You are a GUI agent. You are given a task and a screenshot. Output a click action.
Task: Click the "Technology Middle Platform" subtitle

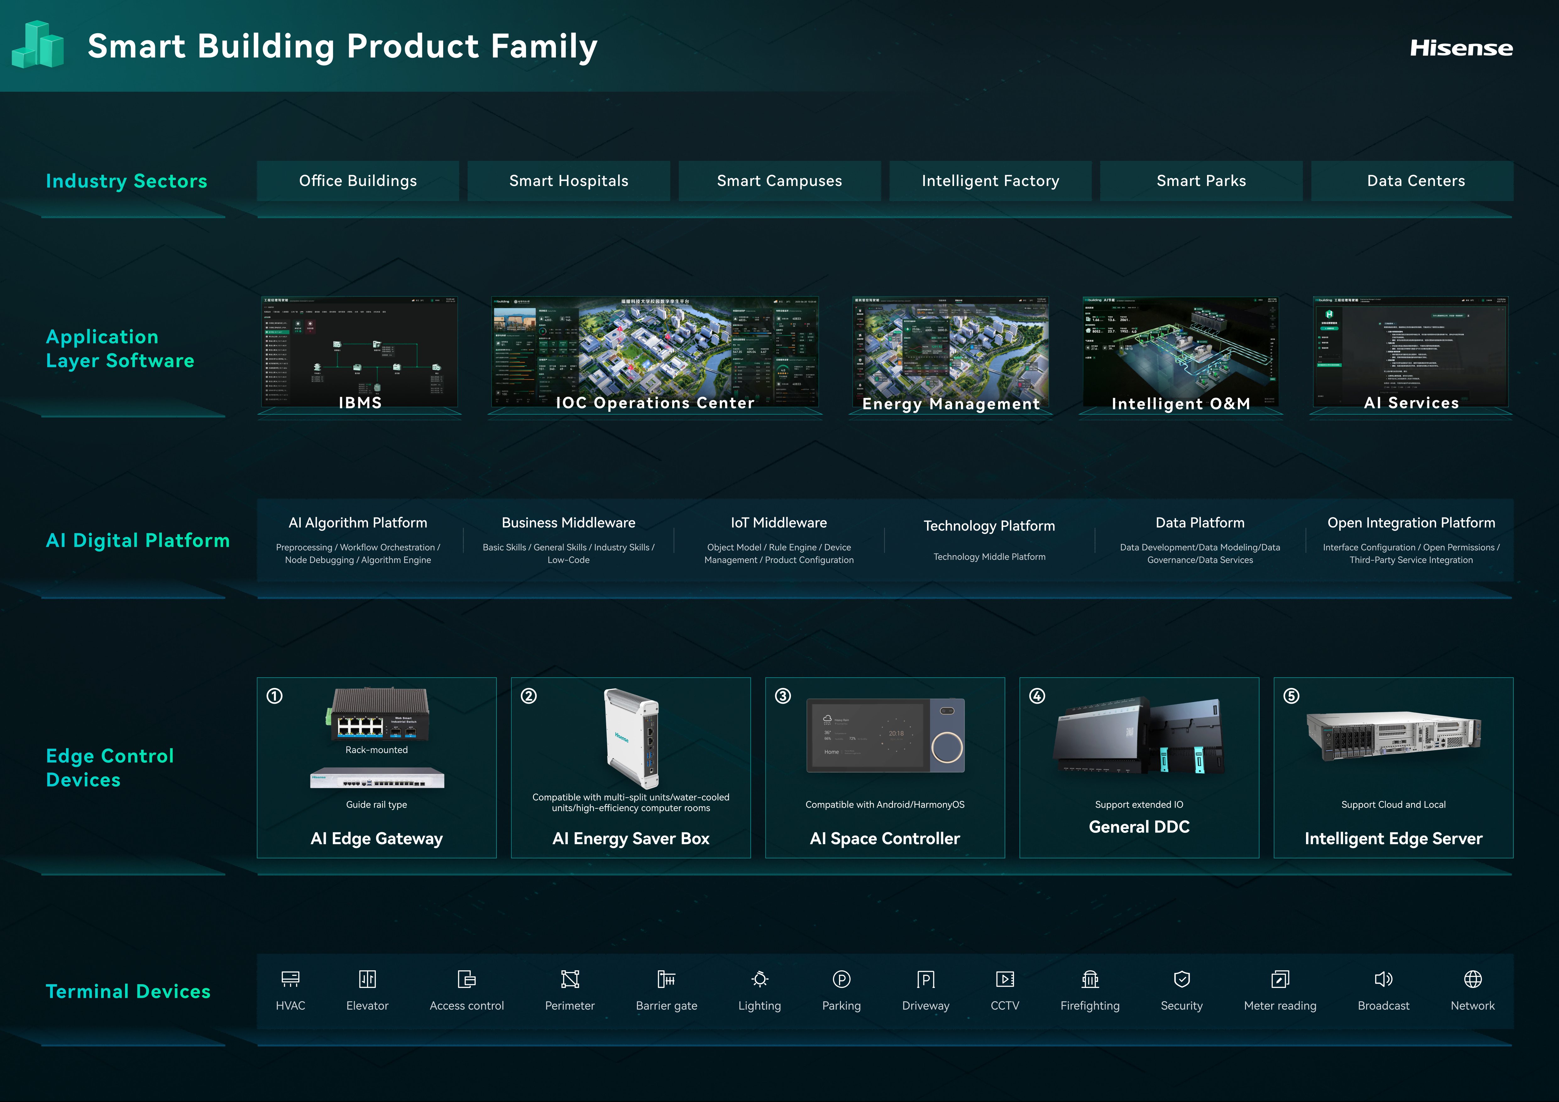[x=989, y=556]
